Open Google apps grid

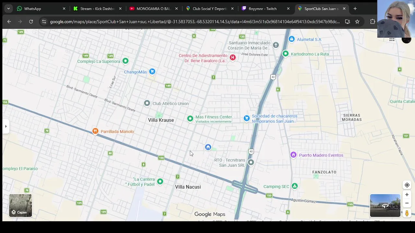point(392,39)
